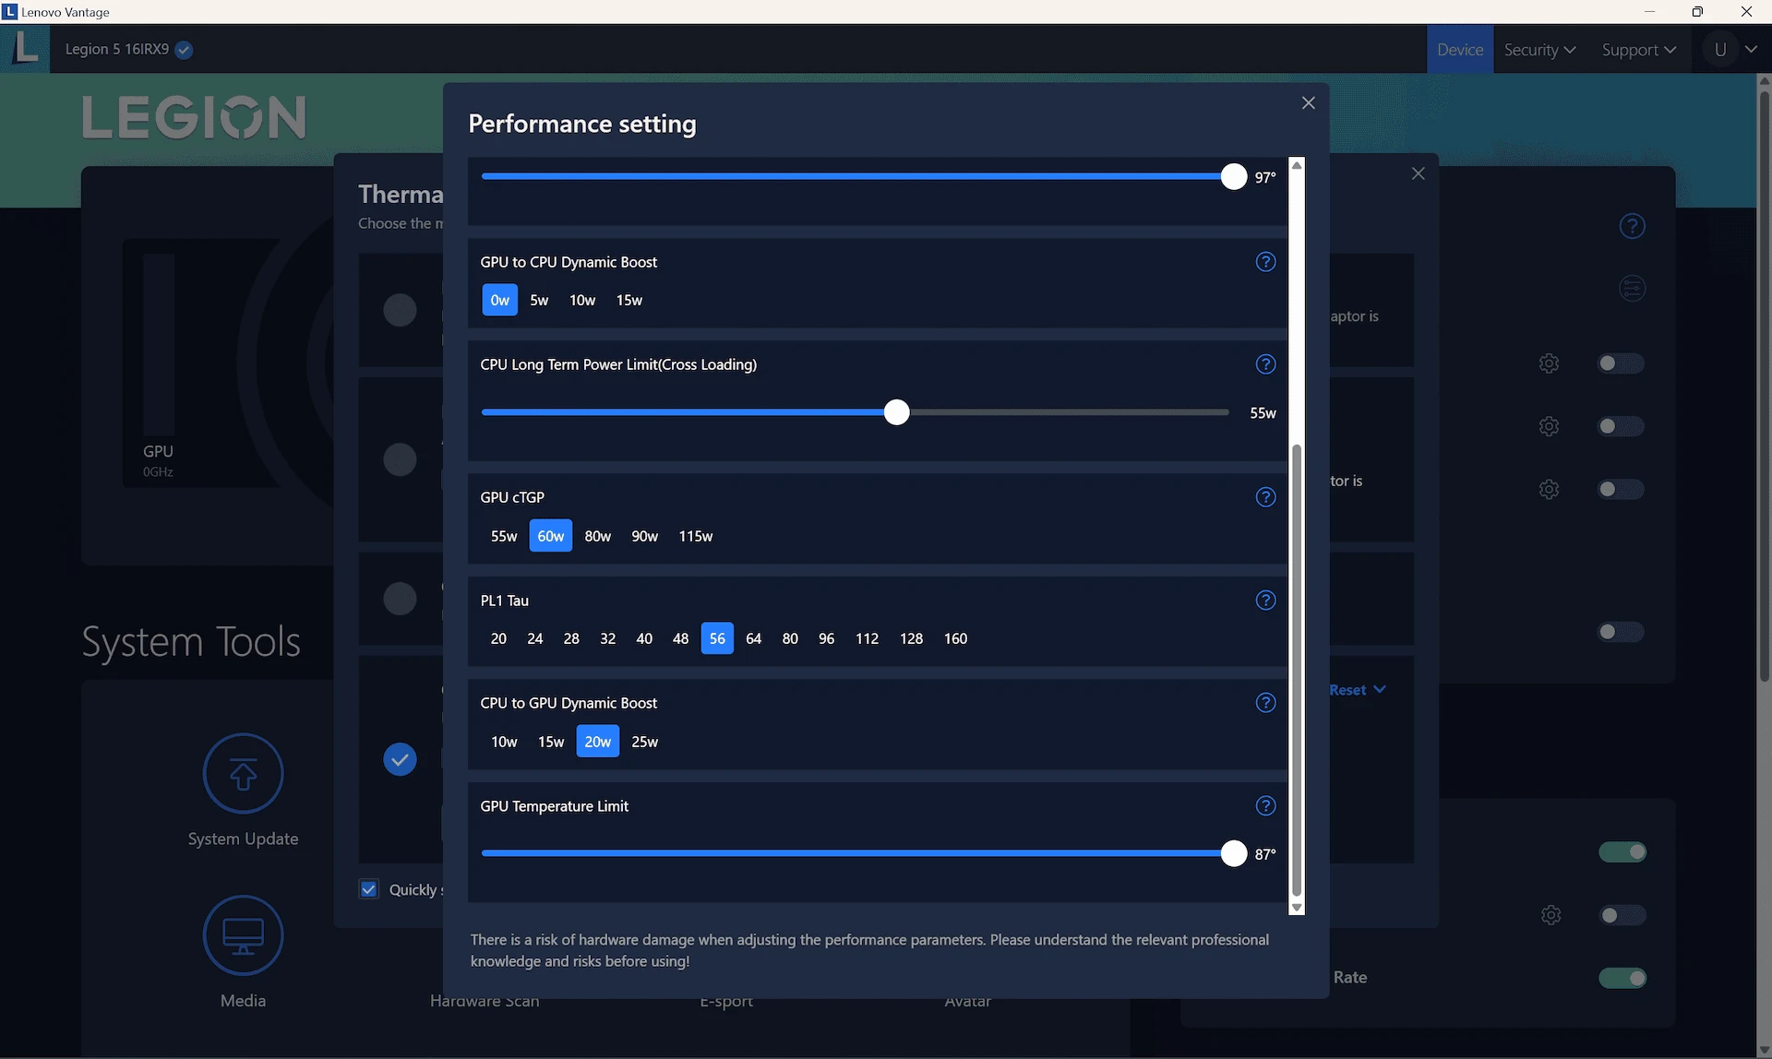The height and width of the screenshot is (1059, 1772).
Task: Set GPU cTGP to 115w
Action: coord(695,536)
